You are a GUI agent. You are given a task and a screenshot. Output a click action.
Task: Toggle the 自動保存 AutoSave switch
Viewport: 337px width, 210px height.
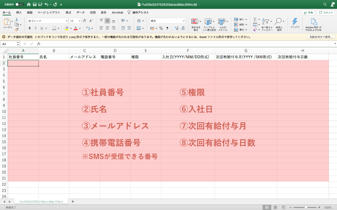20,4
